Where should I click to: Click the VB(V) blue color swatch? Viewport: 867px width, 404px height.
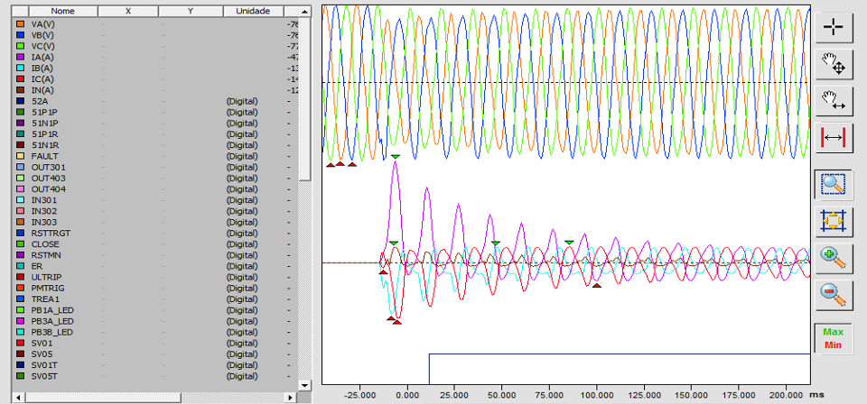[21, 35]
